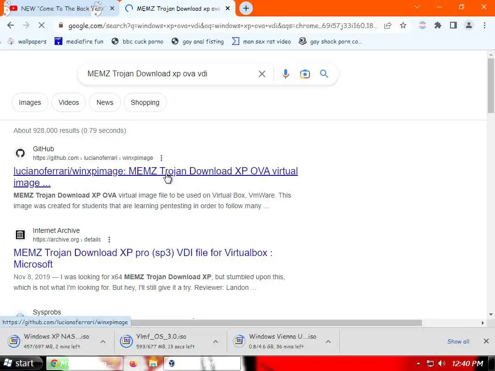Submit search with magnifier icon
This screenshot has width=495, height=371.
pyautogui.click(x=324, y=74)
